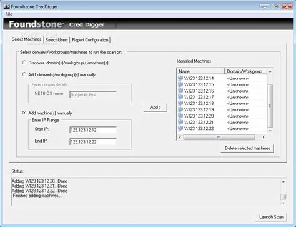This screenshot has width=296, height=227.
Task: Select machine row \\123.123.12.22
Action: pyautogui.click(x=222, y=128)
